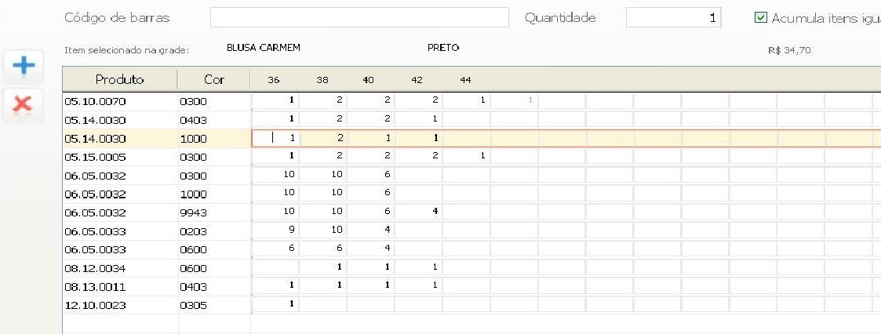The height and width of the screenshot is (334, 881).
Task: Select product row 08.12.0034
Action: (119, 268)
